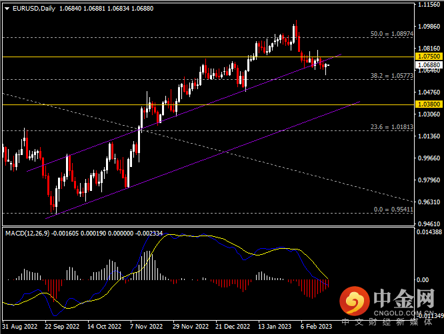Select the 1.06880 current price tag
444x334 pixels.
[x=427, y=65]
